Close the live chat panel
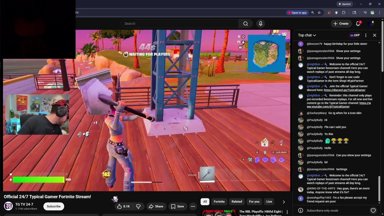This screenshot has height=216, width=384. pyautogui.click(x=374, y=35)
